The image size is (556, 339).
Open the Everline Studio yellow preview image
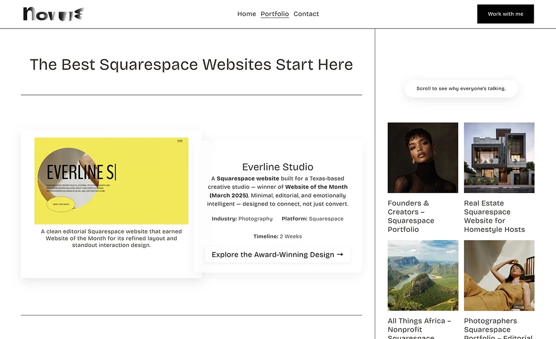(x=112, y=181)
